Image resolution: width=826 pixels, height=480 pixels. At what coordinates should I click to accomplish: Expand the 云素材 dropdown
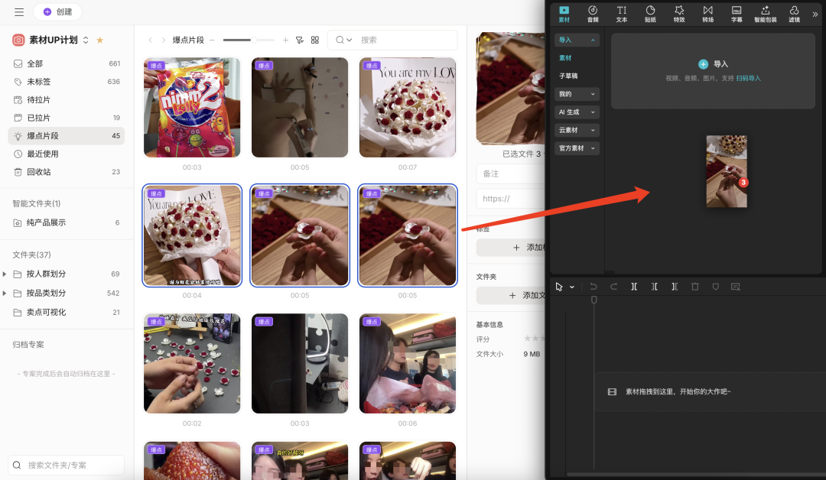pos(577,130)
